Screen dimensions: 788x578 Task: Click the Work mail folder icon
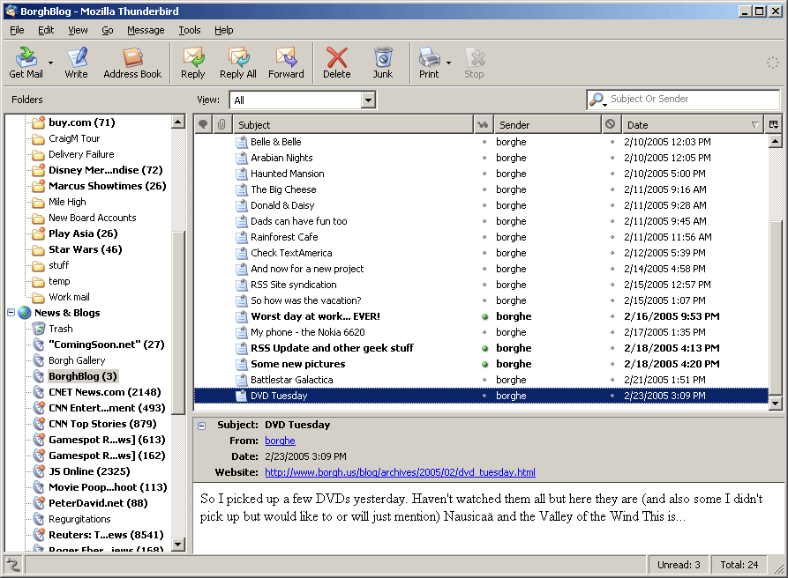pyautogui.click(x=38, y=297)
